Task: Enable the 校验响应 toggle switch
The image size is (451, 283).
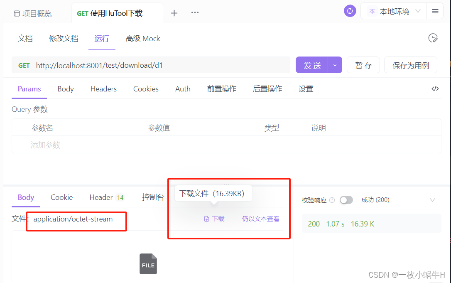Action: (x=346, y=200)
